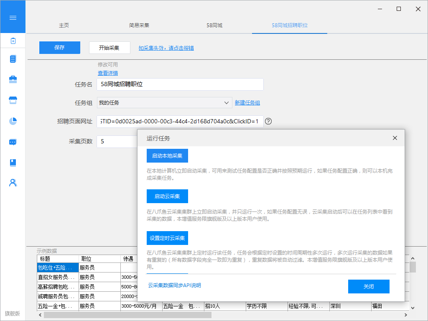Maximize the application window
The image size is (428, 321).
point(399,9)
